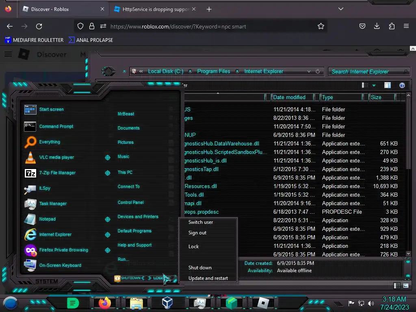Open MEDIAFIRE ROULETTER bookmark
416x312 pixels.
pyautogui.click(x=34, y=40)
